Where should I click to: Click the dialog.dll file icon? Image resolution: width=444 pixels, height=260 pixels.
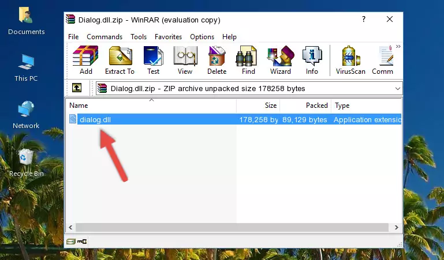pos(73,119)
